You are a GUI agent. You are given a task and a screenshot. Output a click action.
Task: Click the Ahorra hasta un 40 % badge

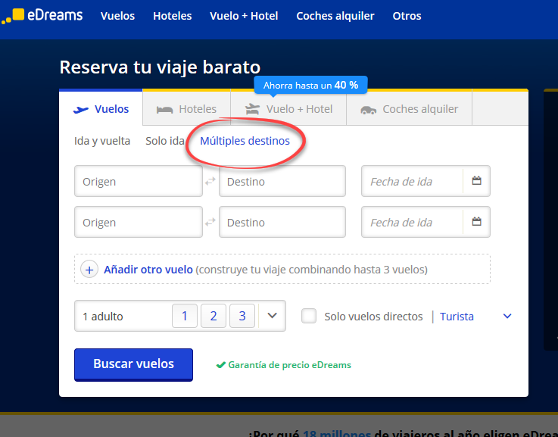click(x=310, y=85)
